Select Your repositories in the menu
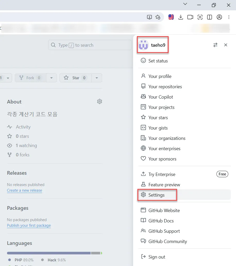 pyautogui.click(x=165, y=86)
